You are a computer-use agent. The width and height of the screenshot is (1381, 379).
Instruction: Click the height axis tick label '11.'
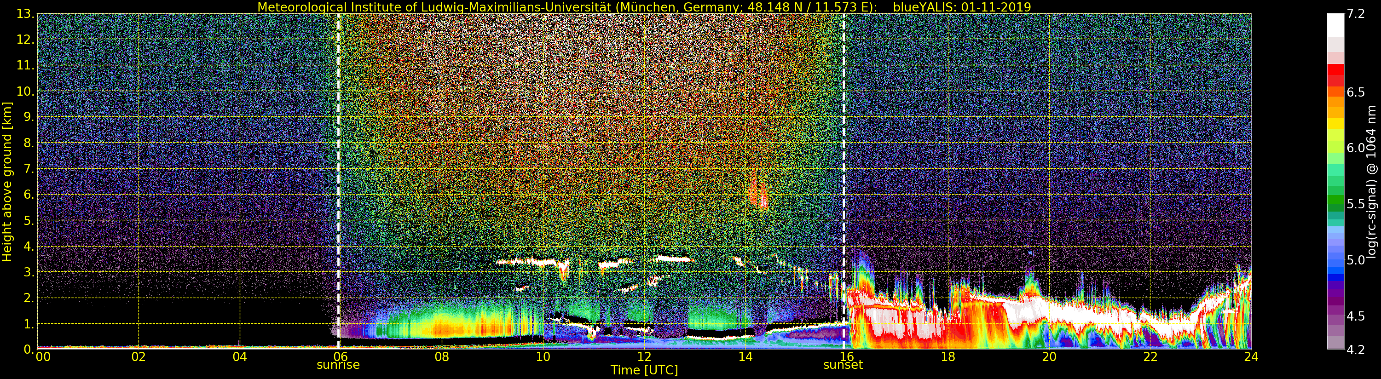(25, 65)
